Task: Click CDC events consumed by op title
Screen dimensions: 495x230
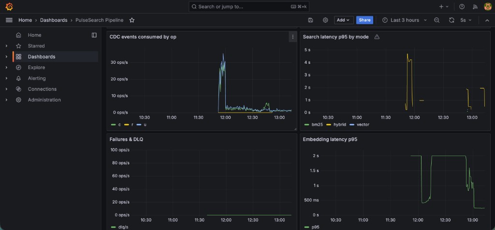Action: [x=143, y=37]
